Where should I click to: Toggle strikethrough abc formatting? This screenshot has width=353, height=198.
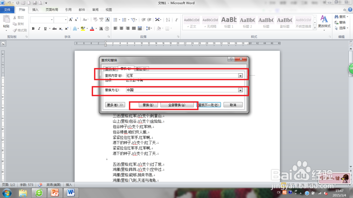click(x=54, y=29)
